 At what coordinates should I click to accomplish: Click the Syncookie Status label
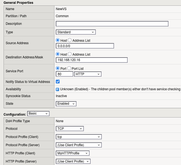(x=18, y=96)
